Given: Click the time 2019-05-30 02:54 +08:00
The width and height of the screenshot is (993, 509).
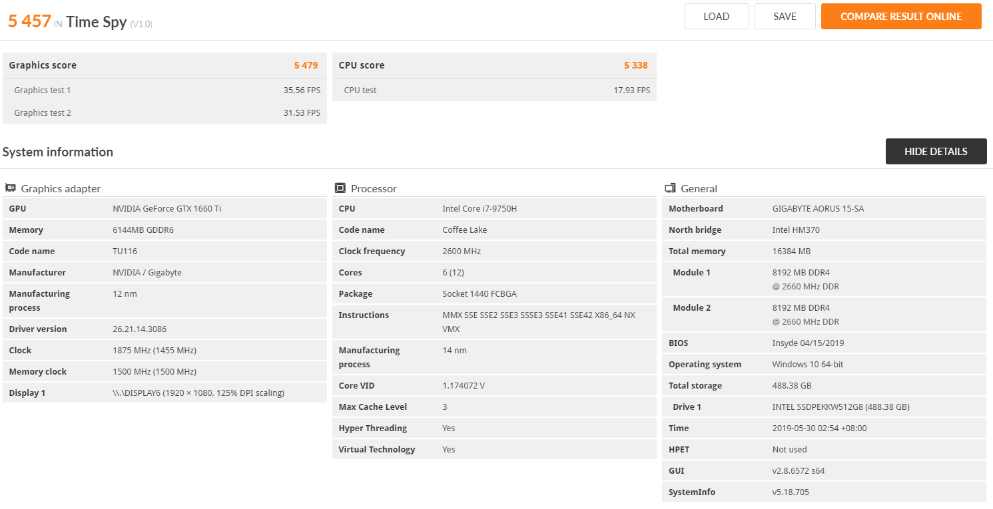Looking at the screenshot, I should click(x=819, y=428).
